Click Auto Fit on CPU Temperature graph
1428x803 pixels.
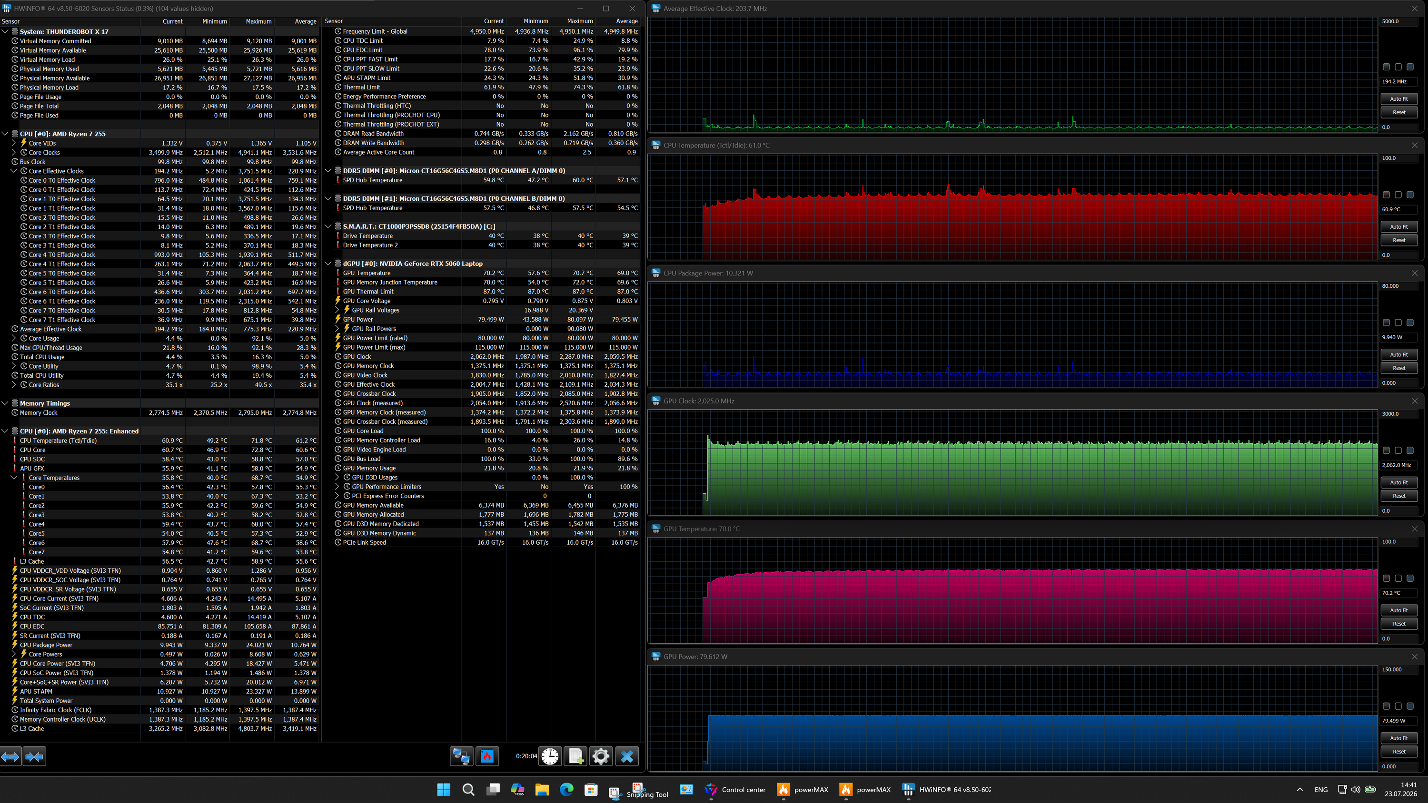tap(1398, 226)
